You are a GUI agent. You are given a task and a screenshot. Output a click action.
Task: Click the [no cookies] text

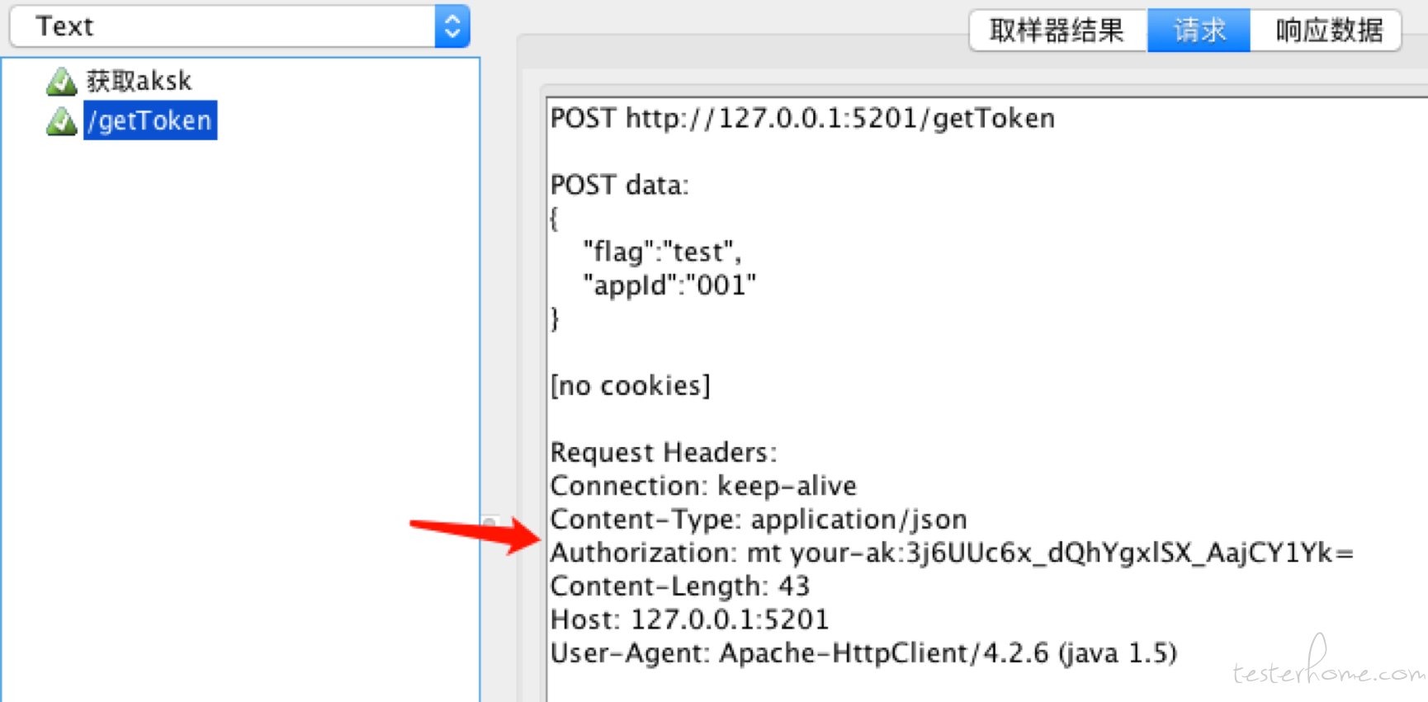point(631,385)
